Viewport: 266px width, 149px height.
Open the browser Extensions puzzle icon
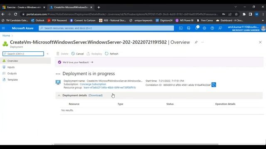click(244, 14)
